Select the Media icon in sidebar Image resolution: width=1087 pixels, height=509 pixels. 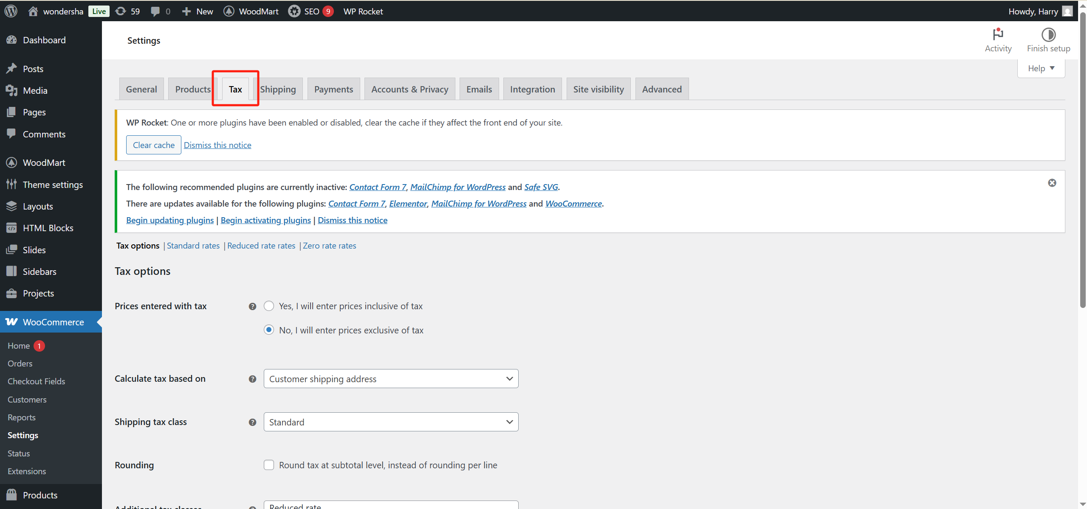click(x=11, y=90)
